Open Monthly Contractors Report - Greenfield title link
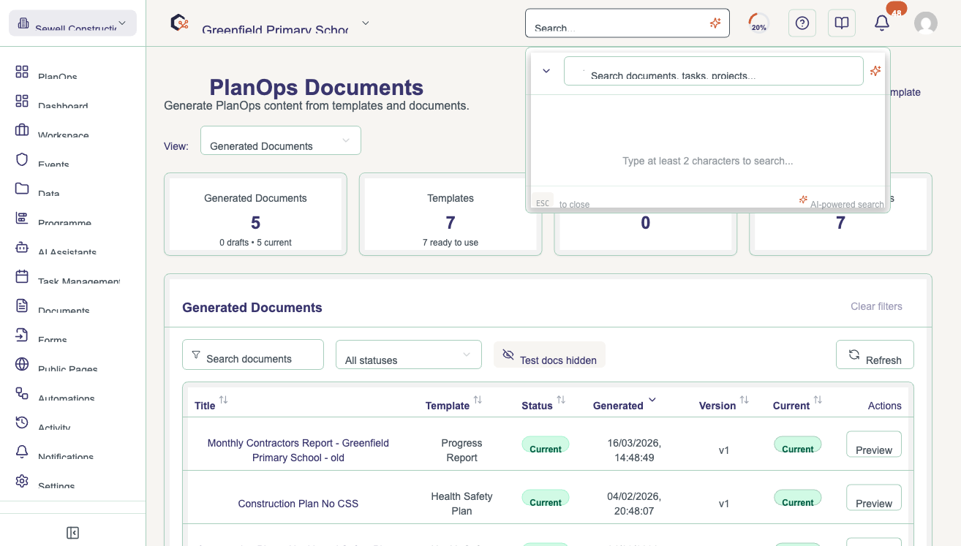 point(298,450)
